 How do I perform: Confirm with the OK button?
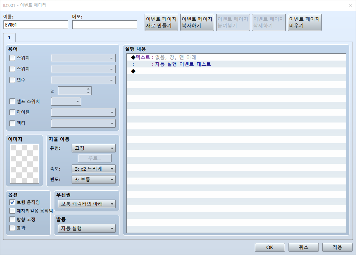pyautogui.click(x=270, y=247)
